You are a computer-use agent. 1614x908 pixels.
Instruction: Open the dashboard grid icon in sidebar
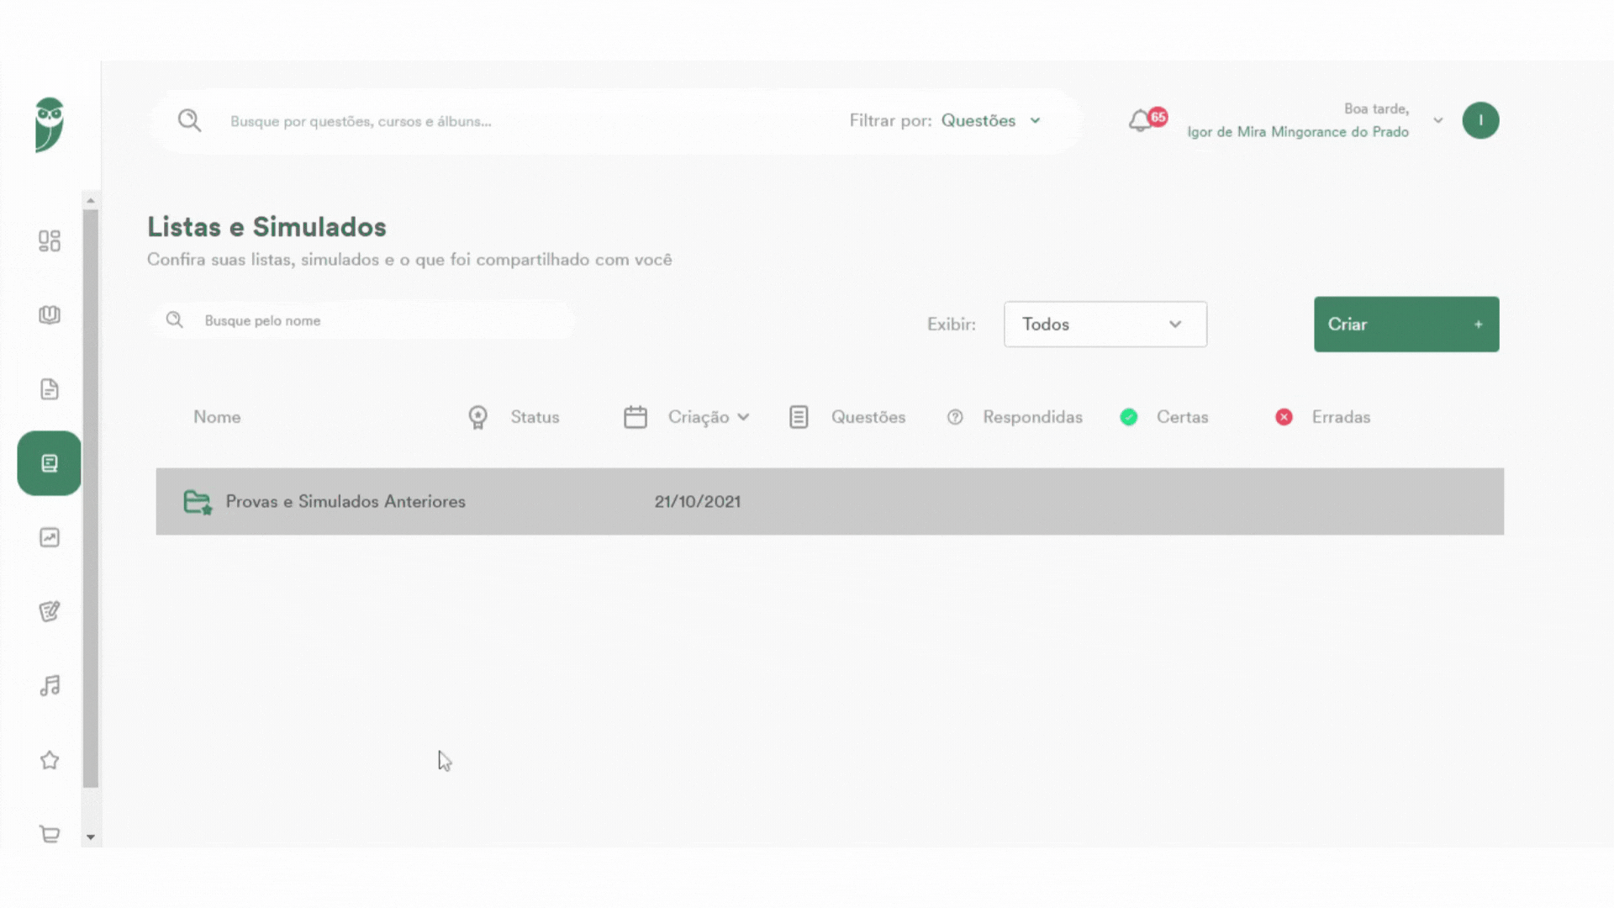coord(50,241)
